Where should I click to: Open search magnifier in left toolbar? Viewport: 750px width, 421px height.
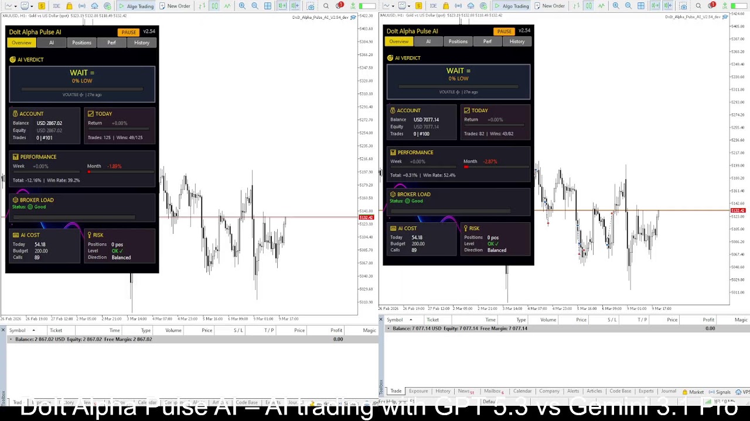pyautogui.click(x=326, y=6)
